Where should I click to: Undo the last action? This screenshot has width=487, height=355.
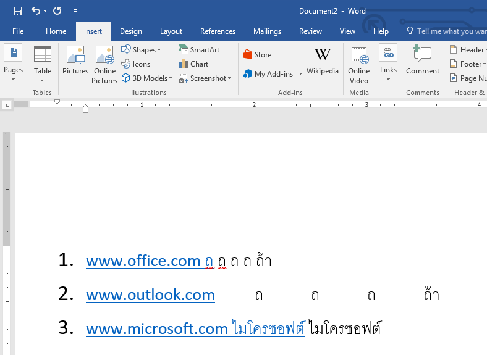36,11
